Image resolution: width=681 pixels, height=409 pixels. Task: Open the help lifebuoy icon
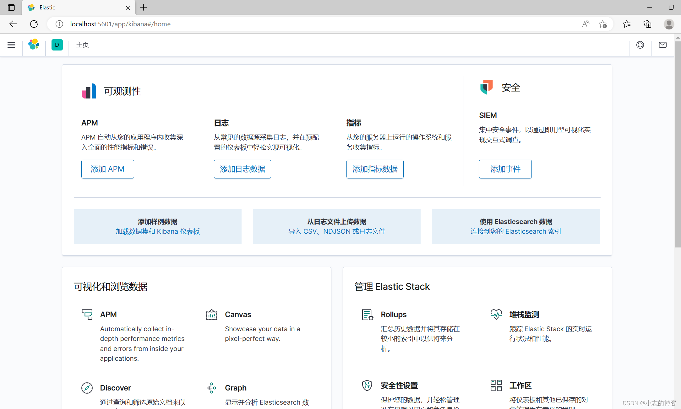coord(640,45)
